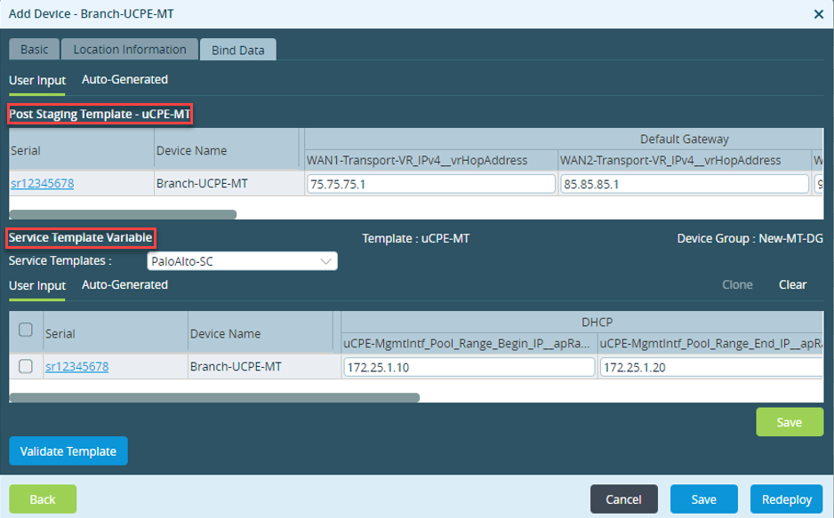Show Auto-Generated post staging variables
Image resolution: width=834 pixels, height=518 pixels.
coord(125,80)
